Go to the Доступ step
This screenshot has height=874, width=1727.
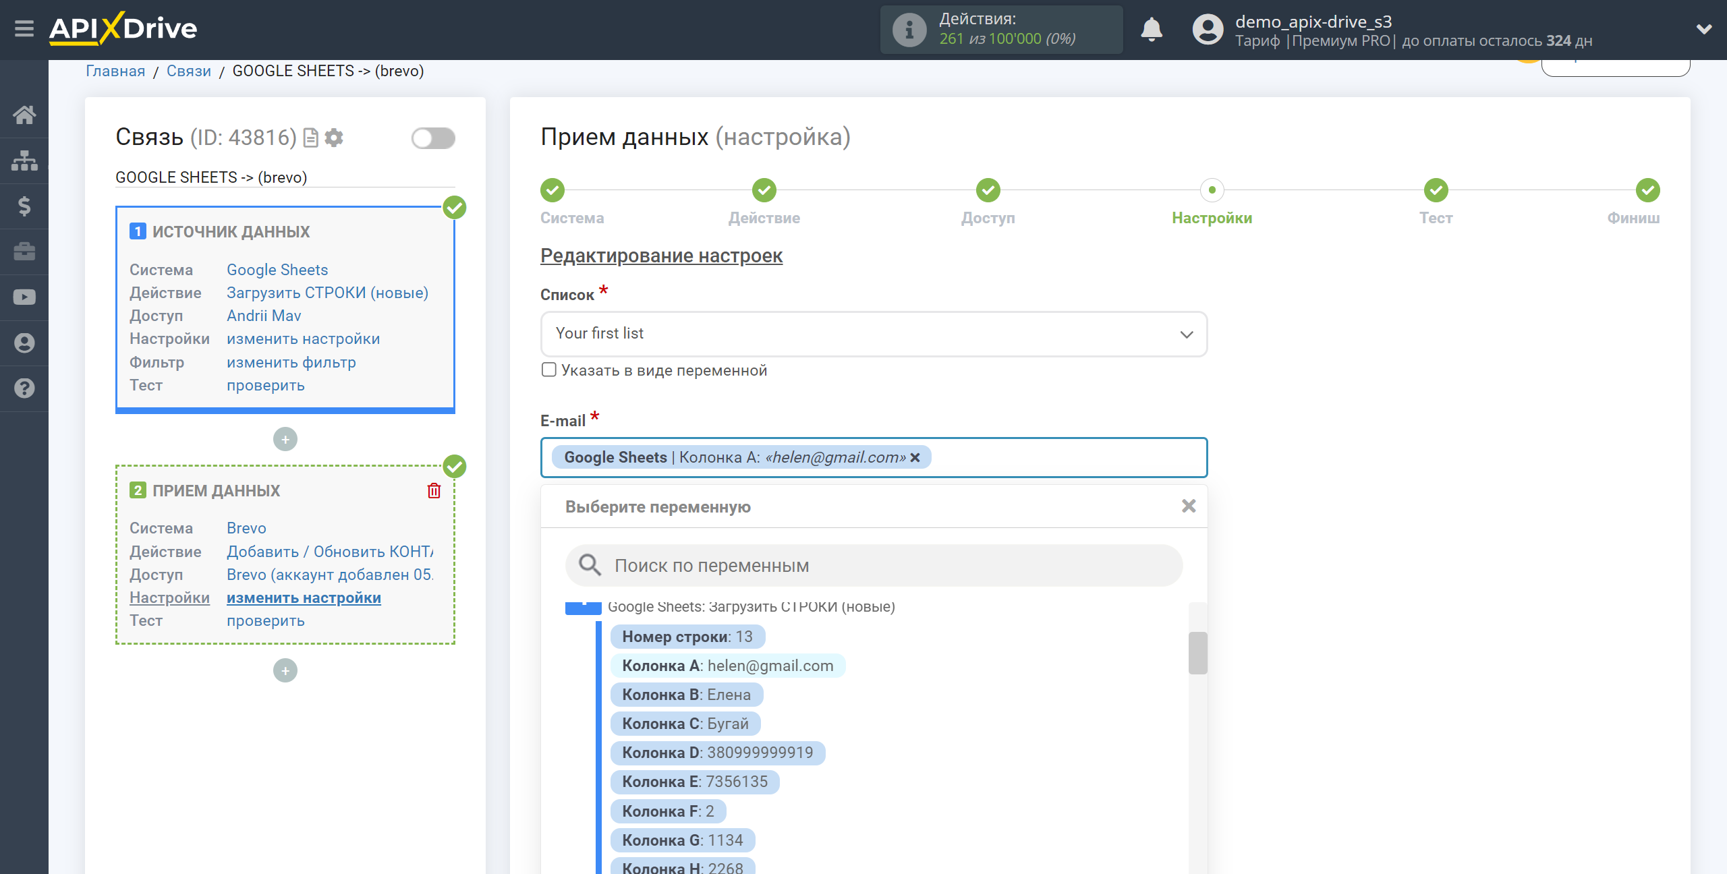[x=988, y=190]
